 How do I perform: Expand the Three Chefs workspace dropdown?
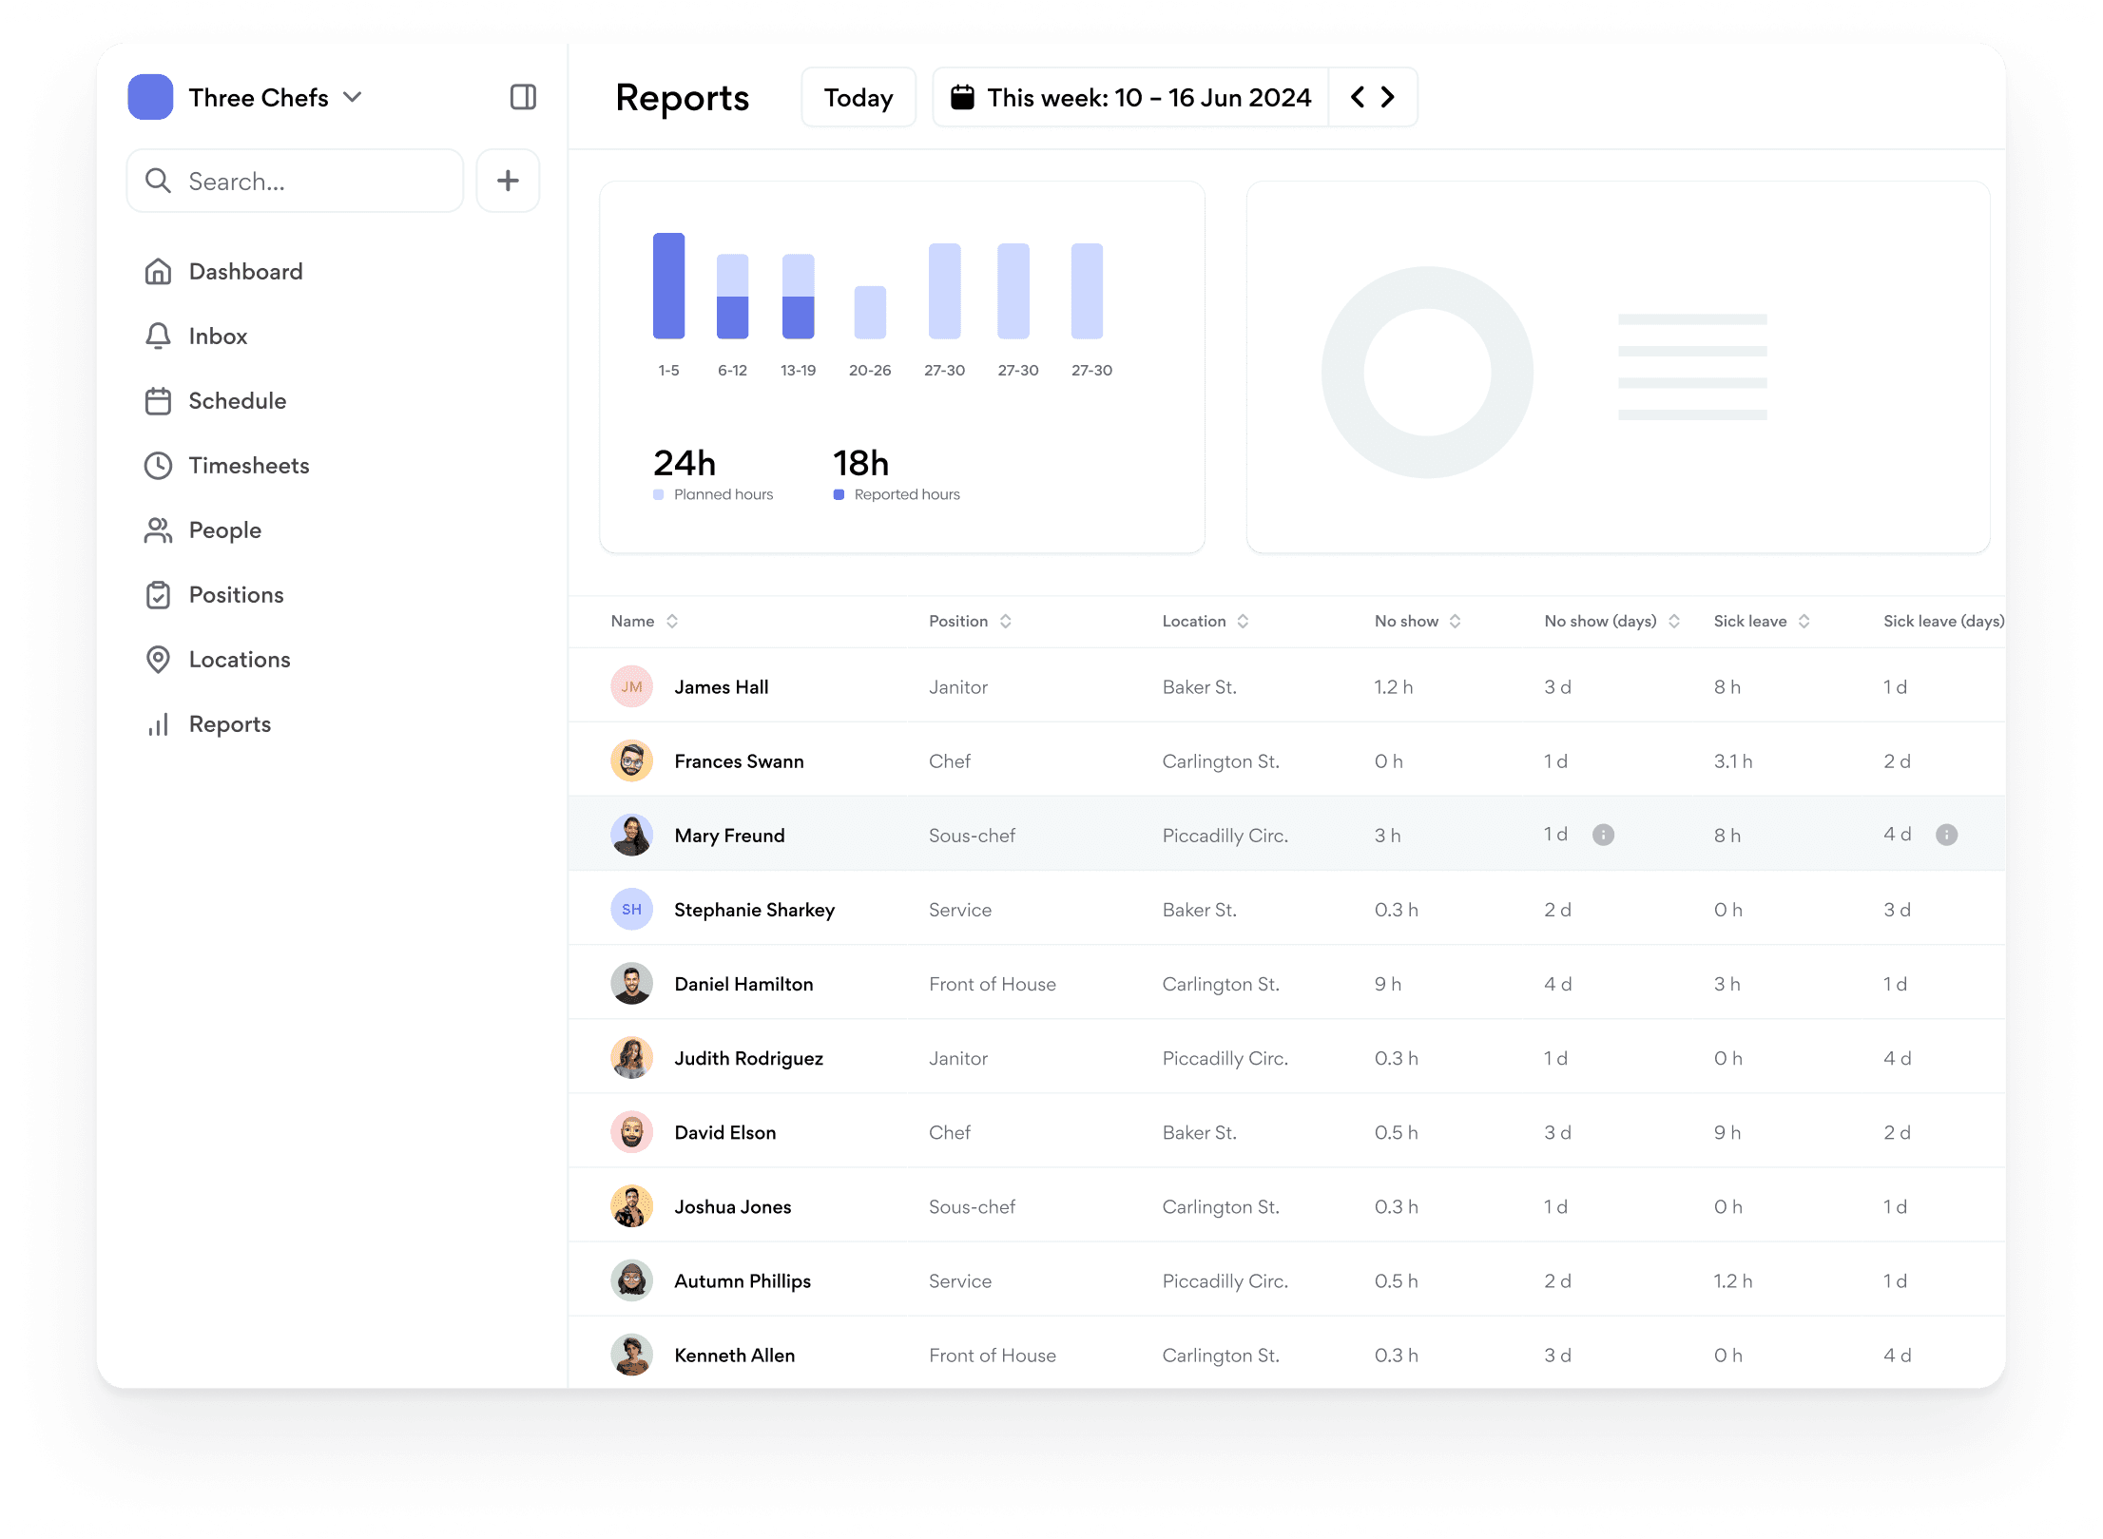click(353, 97)
